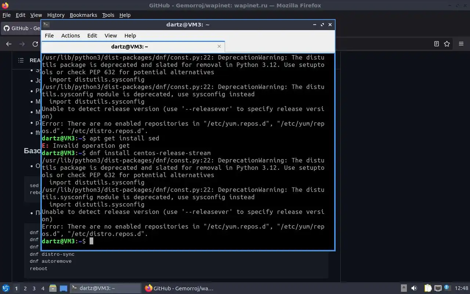Close the dartz@VM3 terminal tab
This screenshot has width=470, height=294.
tap(219, 46)
